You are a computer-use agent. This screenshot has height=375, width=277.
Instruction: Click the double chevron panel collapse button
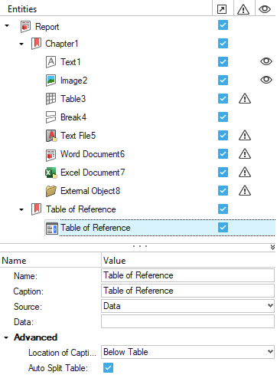pos(272,247)
